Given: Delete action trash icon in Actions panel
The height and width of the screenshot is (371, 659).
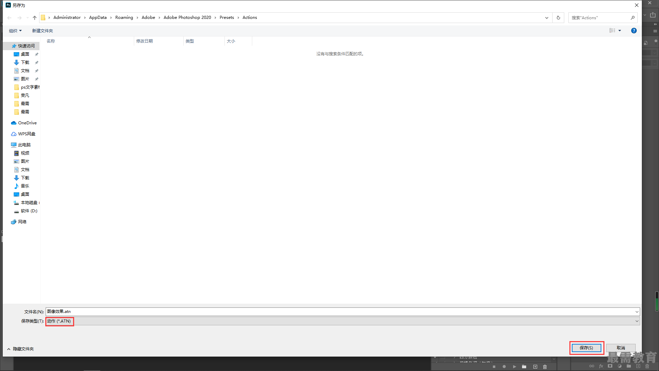Looking at the screenshot, I should coord(545,367).
